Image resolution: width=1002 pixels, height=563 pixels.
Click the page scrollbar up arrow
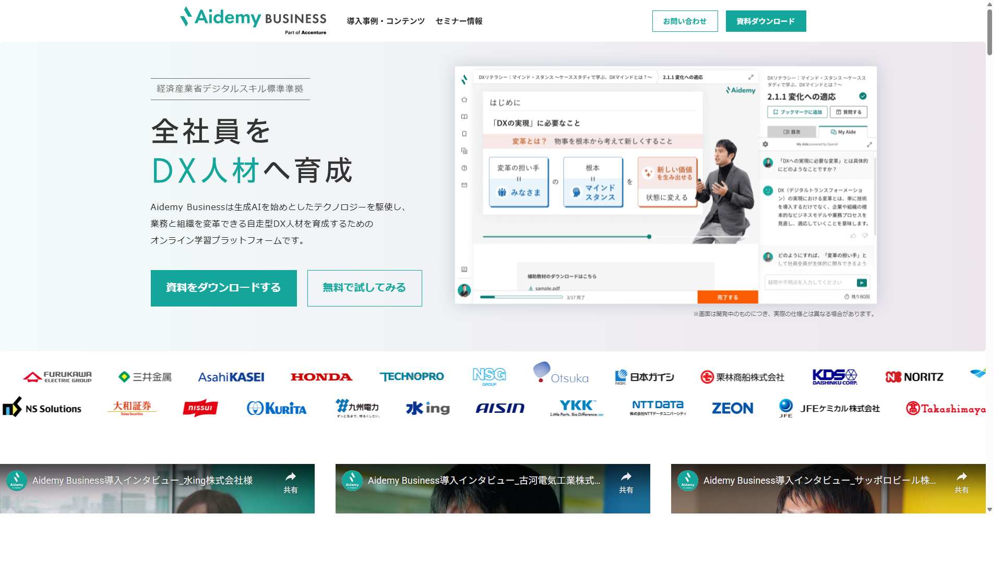pos(989,4)
